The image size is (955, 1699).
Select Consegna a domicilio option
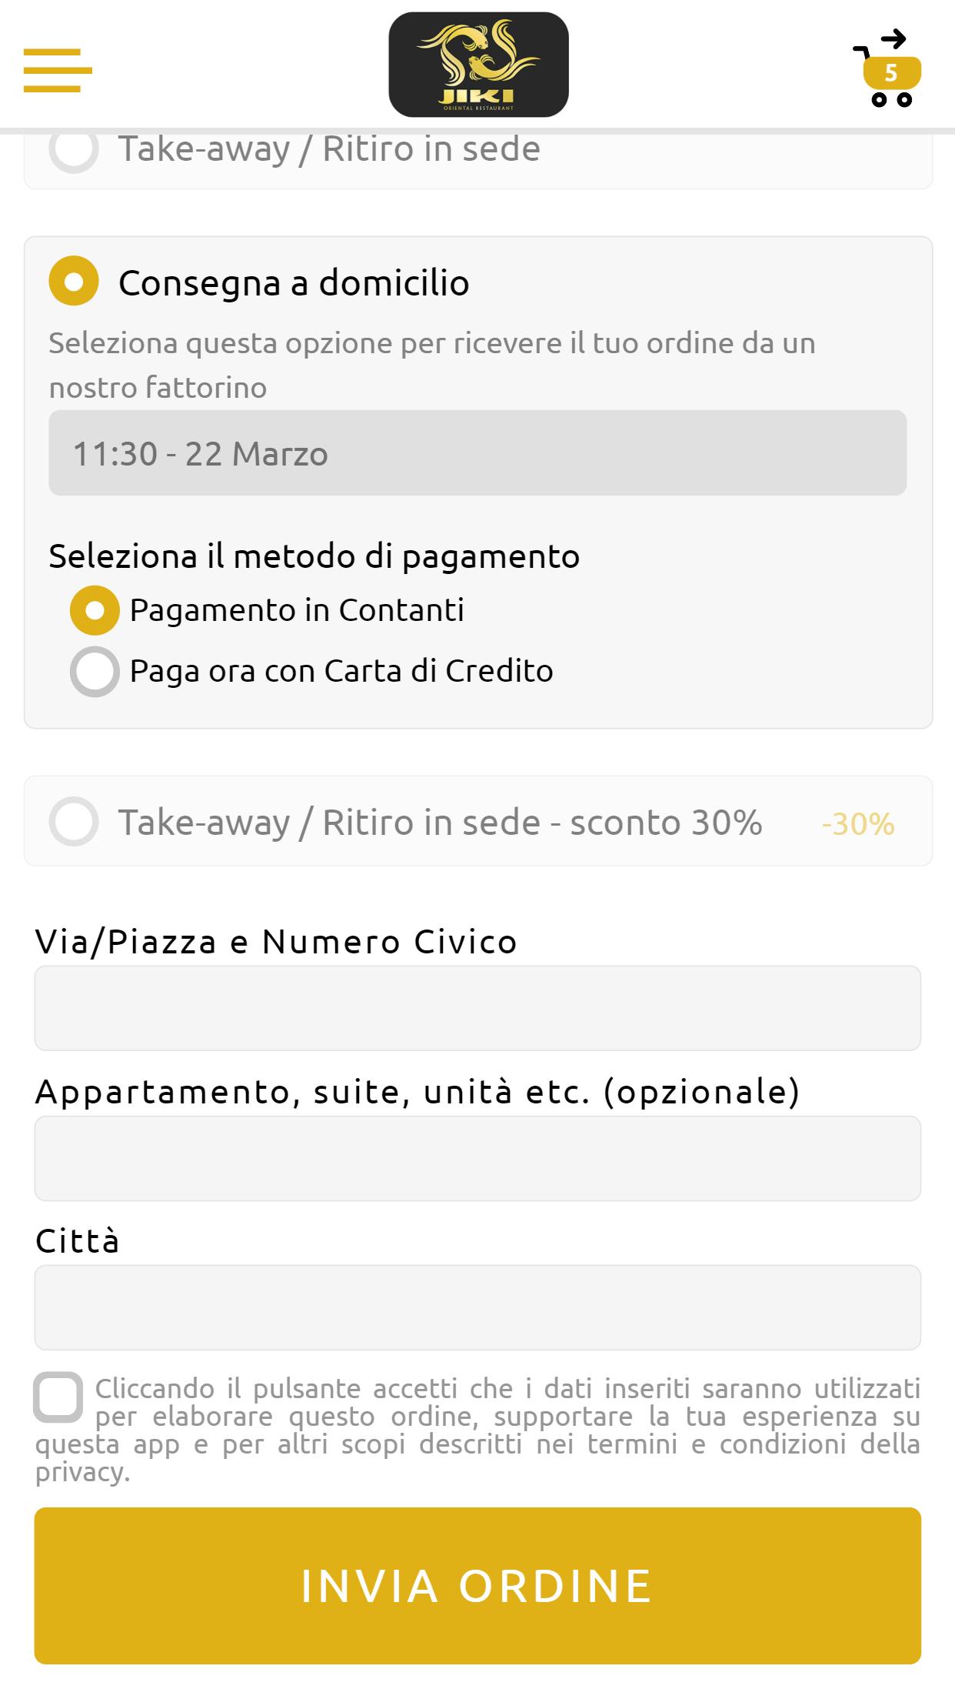pyautogui.click(x=74, y=282)
